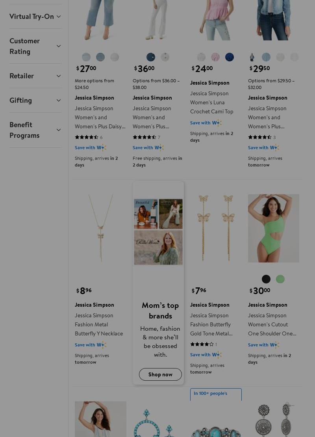This screenshot has width=315, height=437.
Task: Select dark blue swatch for Luna Cami Top
Action: click(230, 57)
